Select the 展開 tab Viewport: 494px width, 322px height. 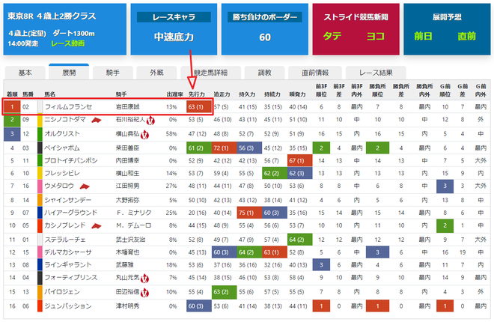69,72
